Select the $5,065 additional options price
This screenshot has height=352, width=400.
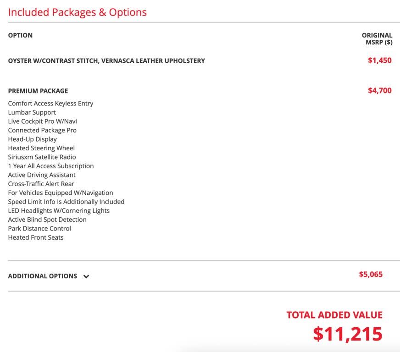coord(371,274)
